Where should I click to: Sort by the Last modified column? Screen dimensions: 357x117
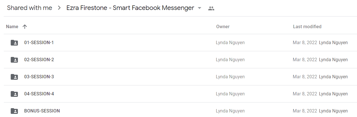pyautogui.click(x=307, y=26)
